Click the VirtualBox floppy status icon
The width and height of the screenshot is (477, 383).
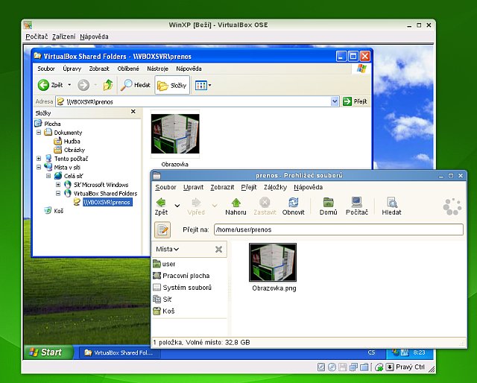point(343,367)
